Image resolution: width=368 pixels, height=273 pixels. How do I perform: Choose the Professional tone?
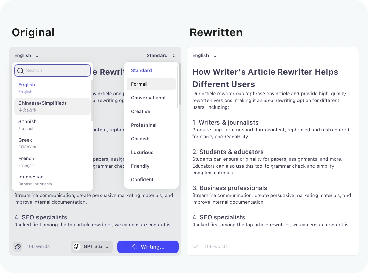[x=143, y=125]
